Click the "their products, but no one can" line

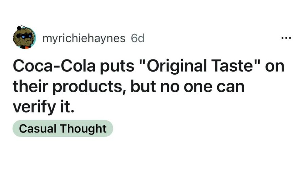(x=128, y=87)
